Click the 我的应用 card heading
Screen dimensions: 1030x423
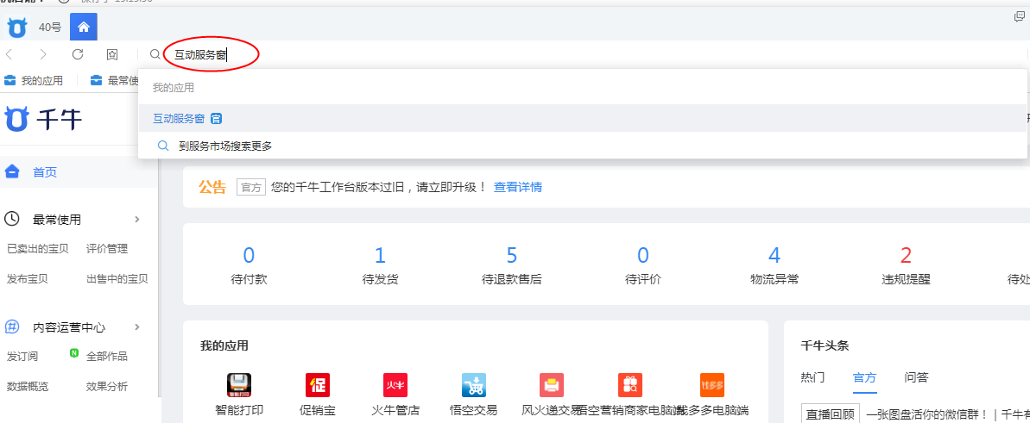click(224, 345)
